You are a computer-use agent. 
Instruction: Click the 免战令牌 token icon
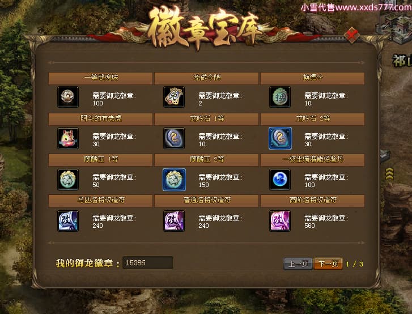173,97
